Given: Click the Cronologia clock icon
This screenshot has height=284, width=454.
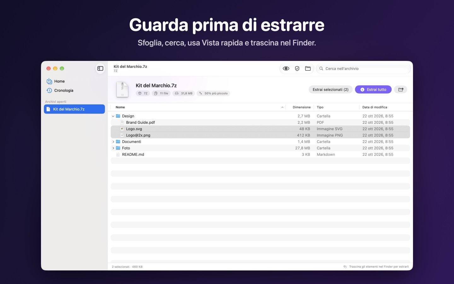Looking at the screenshot, I should tap(49, 91).
